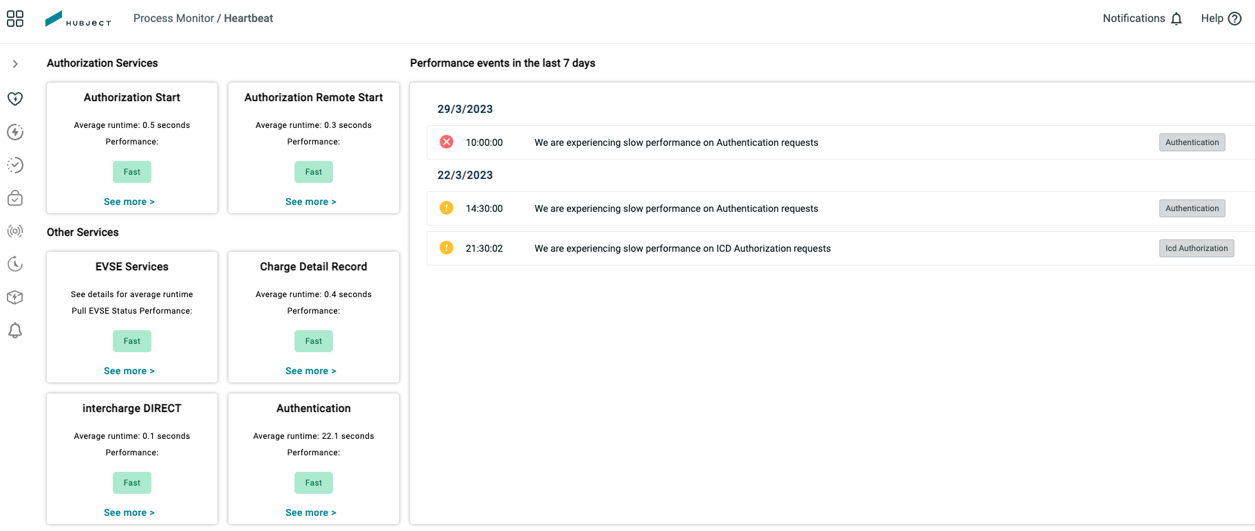
Task: Click yellow warning icon of 21:30:02 event
Action: tap(447, 248)
